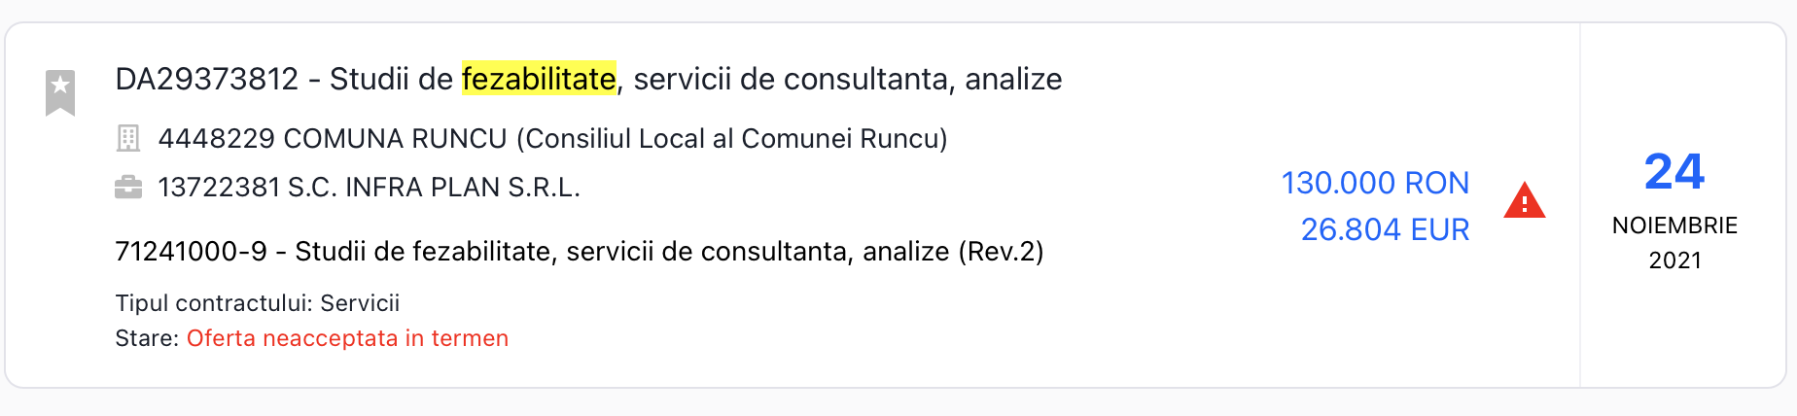This screenshot has width=1797, height=416.
Task: Click the 26.804 EUR value
Action: [1385, 229]
